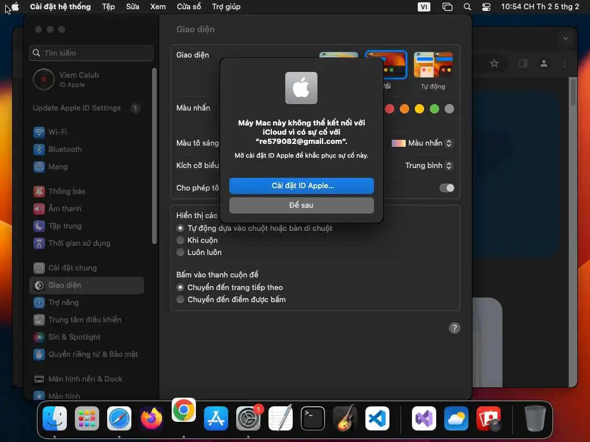
Task: Pick the green accent color
Action: pyautogui.click(x=434, y=109)
